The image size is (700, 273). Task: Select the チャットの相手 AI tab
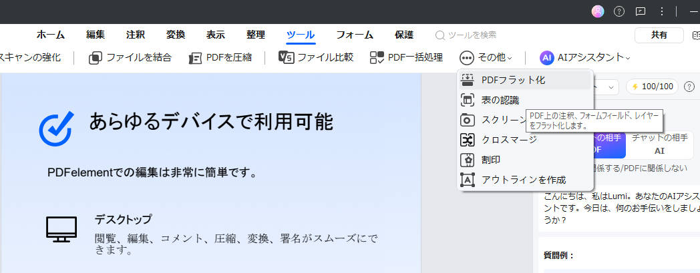[x=659, y=144]
